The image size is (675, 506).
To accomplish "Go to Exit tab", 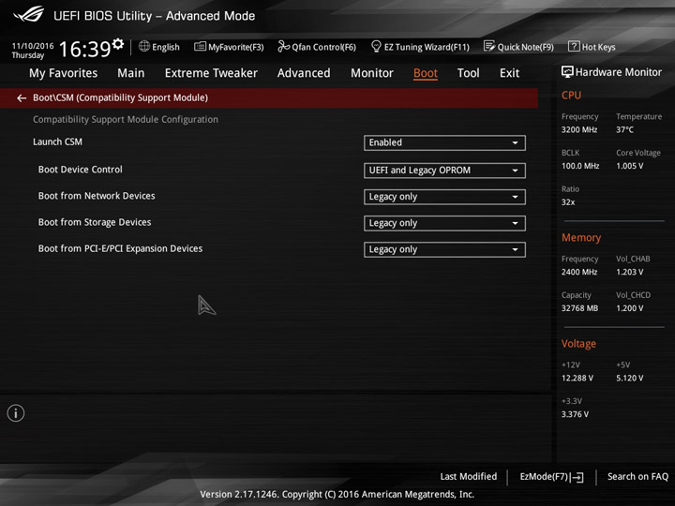I will click(509, 73).
